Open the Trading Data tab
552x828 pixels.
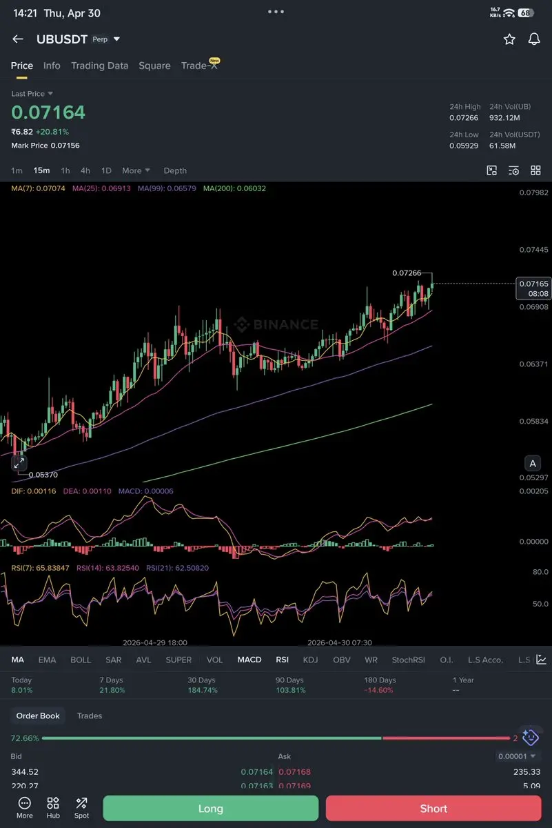coord(100,66)
